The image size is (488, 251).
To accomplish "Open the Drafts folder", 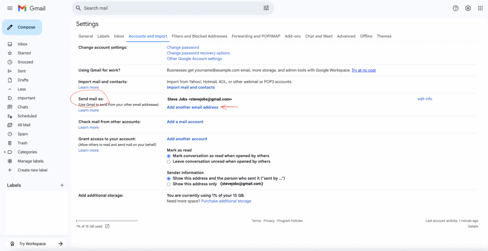I will point(23,80).
